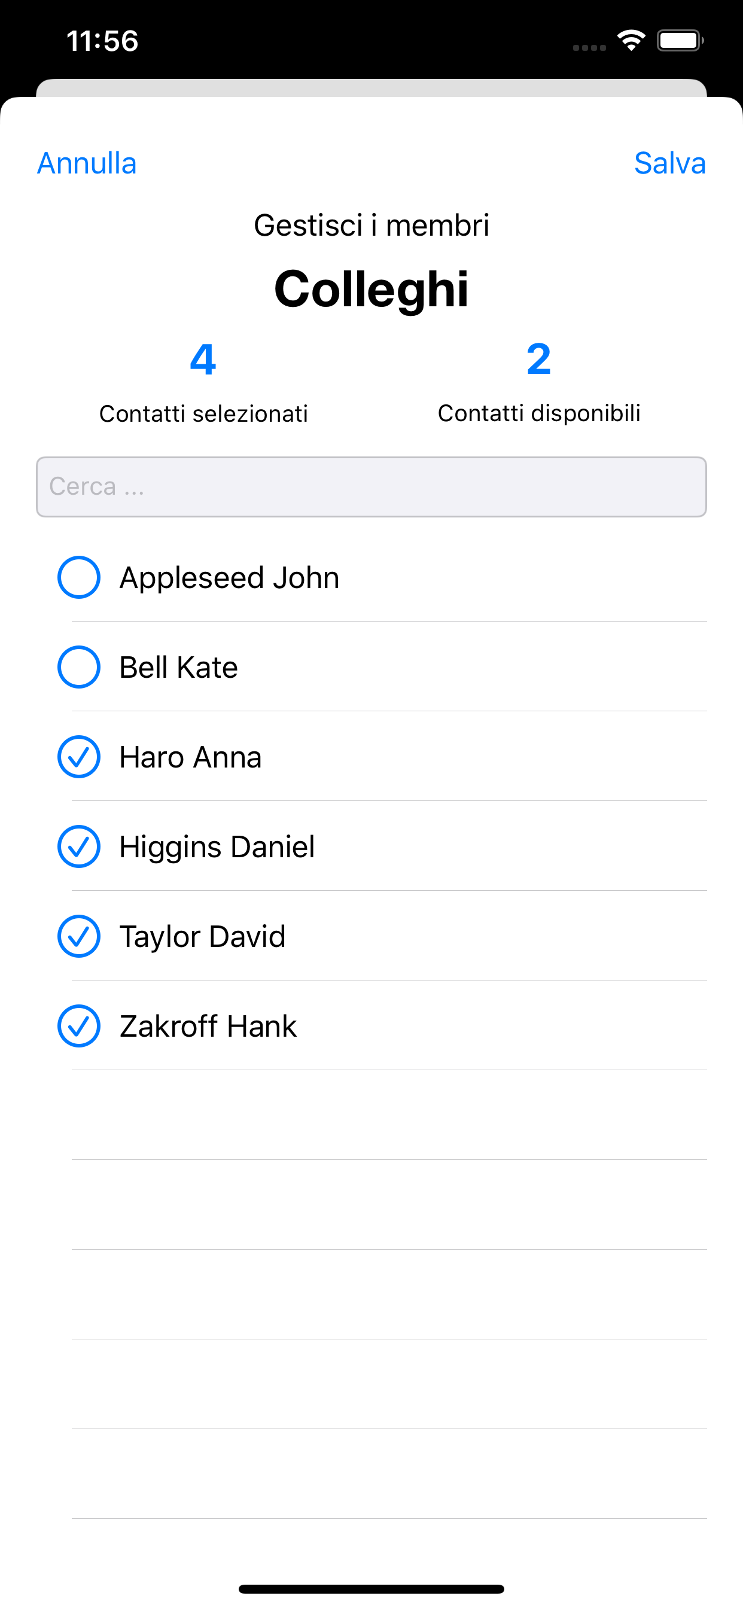Click the Zakroff Hank name text
Screen dimensions: 743x1608
tap(208, 1026)
